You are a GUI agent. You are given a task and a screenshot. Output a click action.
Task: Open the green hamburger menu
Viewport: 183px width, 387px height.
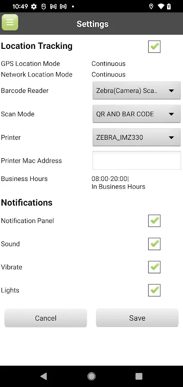(10, 22)
